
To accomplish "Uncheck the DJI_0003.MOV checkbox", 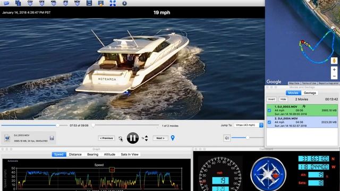I will [269, 110].
